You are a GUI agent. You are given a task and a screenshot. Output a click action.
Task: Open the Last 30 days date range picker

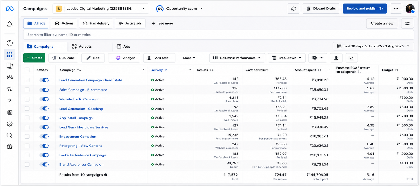[374, 46]
